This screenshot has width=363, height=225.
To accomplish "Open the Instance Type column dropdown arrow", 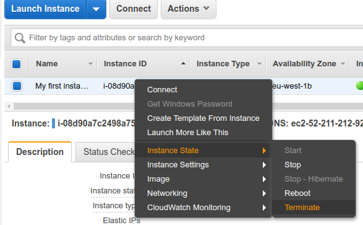I will click(x=259, y=64).
